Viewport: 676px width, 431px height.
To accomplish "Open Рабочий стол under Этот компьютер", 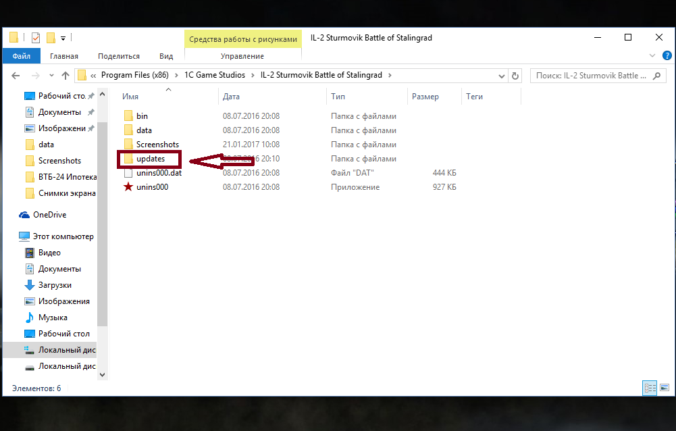I will tap(63, 334).
